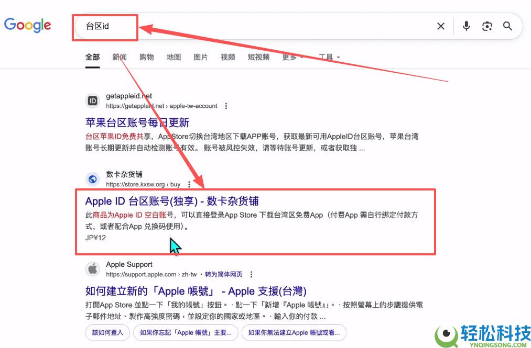Open Google Lens camera search
Screen dimensions: 531x348
(487, 26)
